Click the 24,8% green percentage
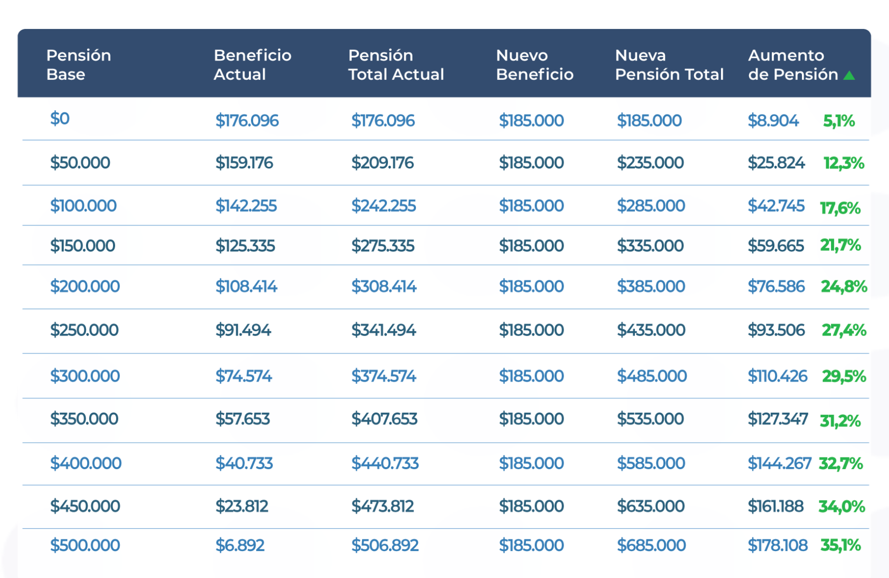This screenshot has width=889, height=578. coord(843,286)
